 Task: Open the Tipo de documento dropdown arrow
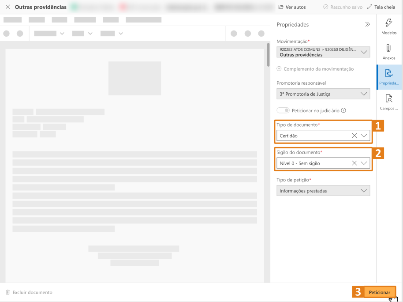(x=364, y=136)
